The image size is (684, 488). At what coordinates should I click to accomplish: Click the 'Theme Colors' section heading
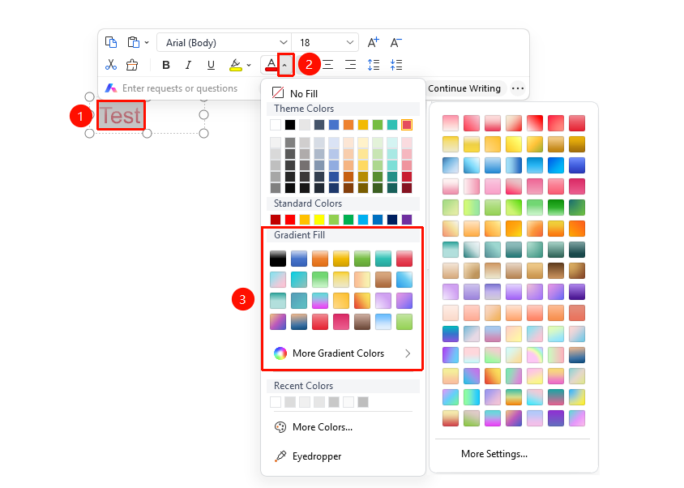pos(304,109)
